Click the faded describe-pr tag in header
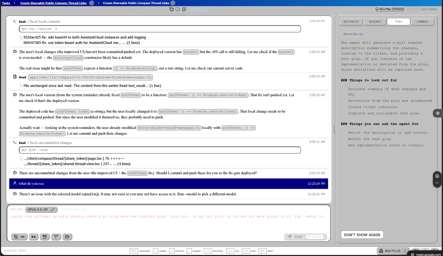 pos(199,9)
